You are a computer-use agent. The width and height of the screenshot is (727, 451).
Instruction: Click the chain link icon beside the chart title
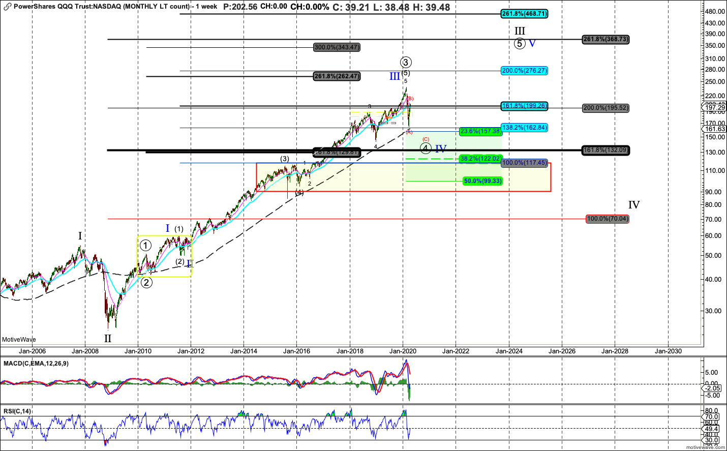point(7,7)
